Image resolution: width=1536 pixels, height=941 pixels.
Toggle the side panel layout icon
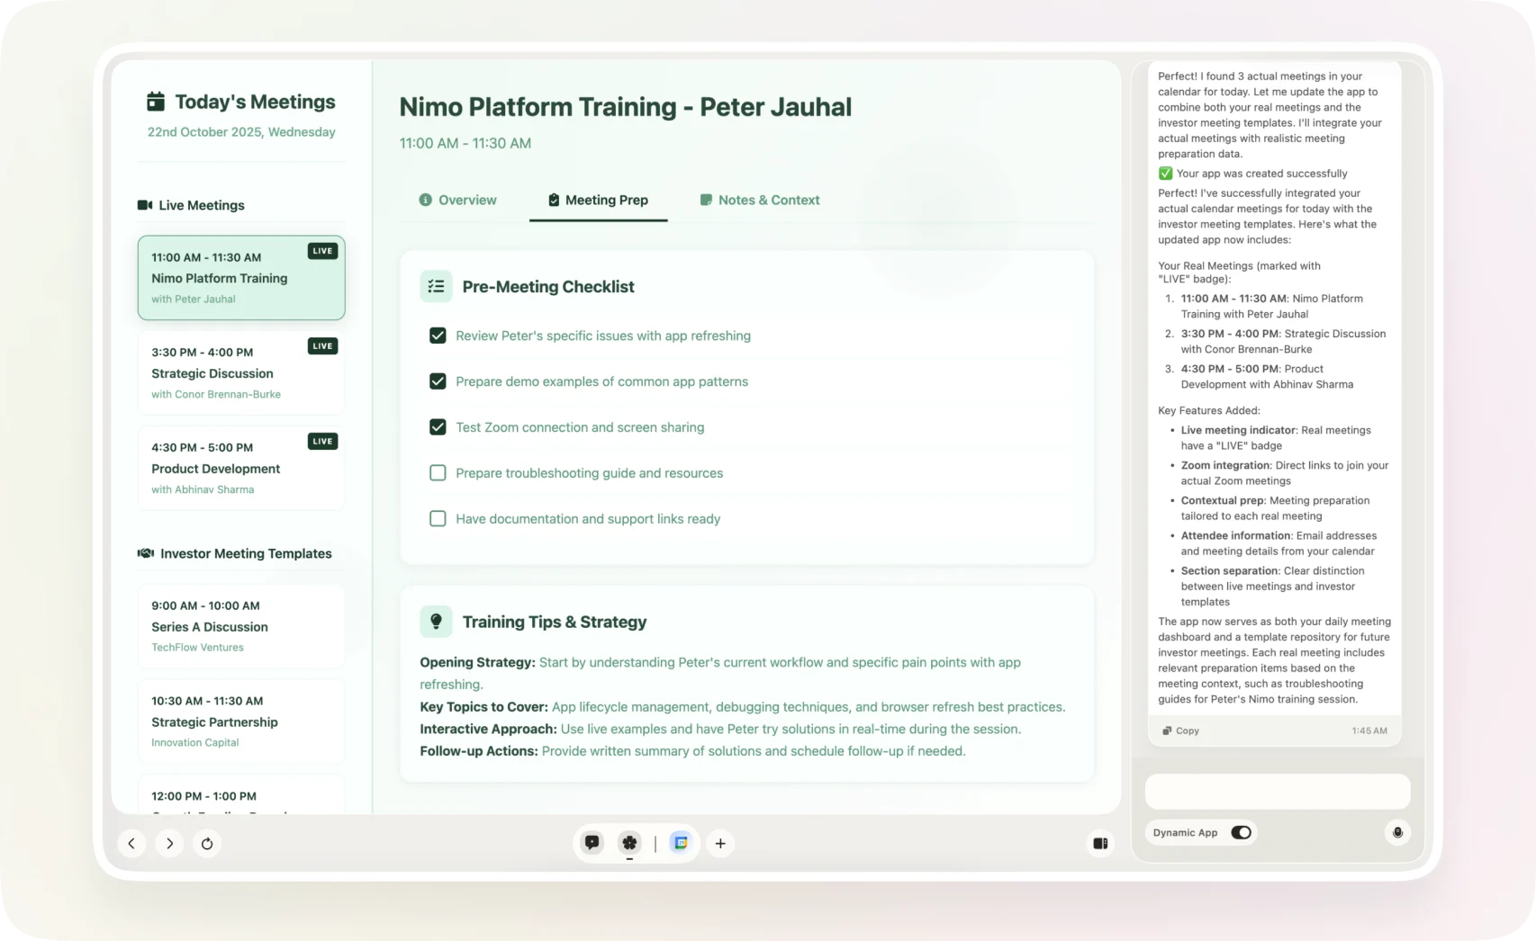[1100, 843]
